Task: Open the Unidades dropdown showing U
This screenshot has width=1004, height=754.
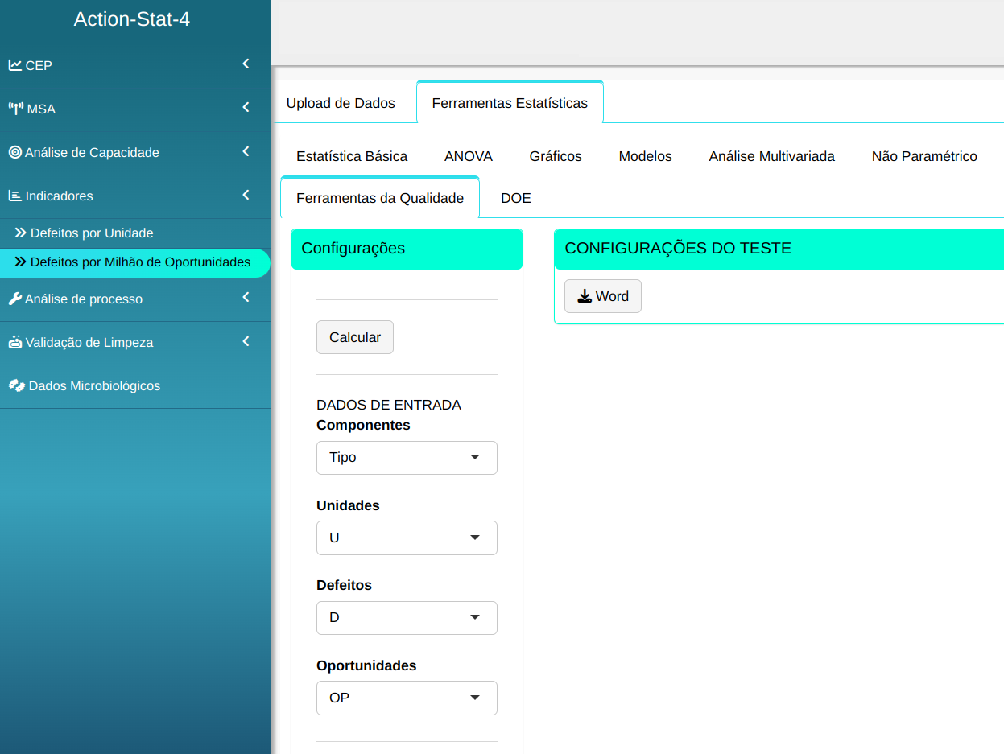Action: click(x=407, y=538)
